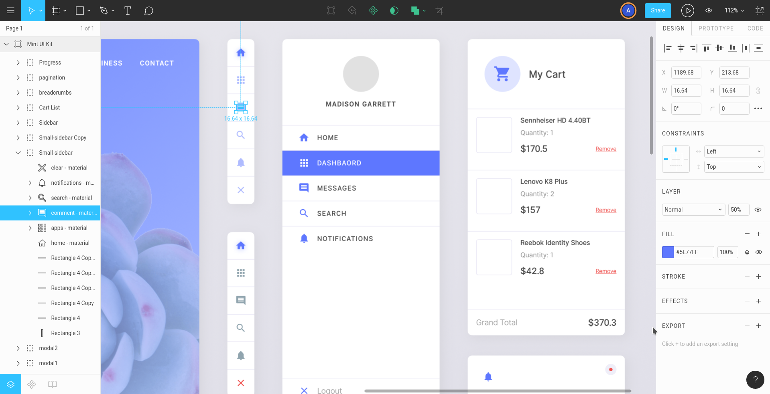Open the help question mark button
Screen dimensions: 770x394
click(755, 380)
